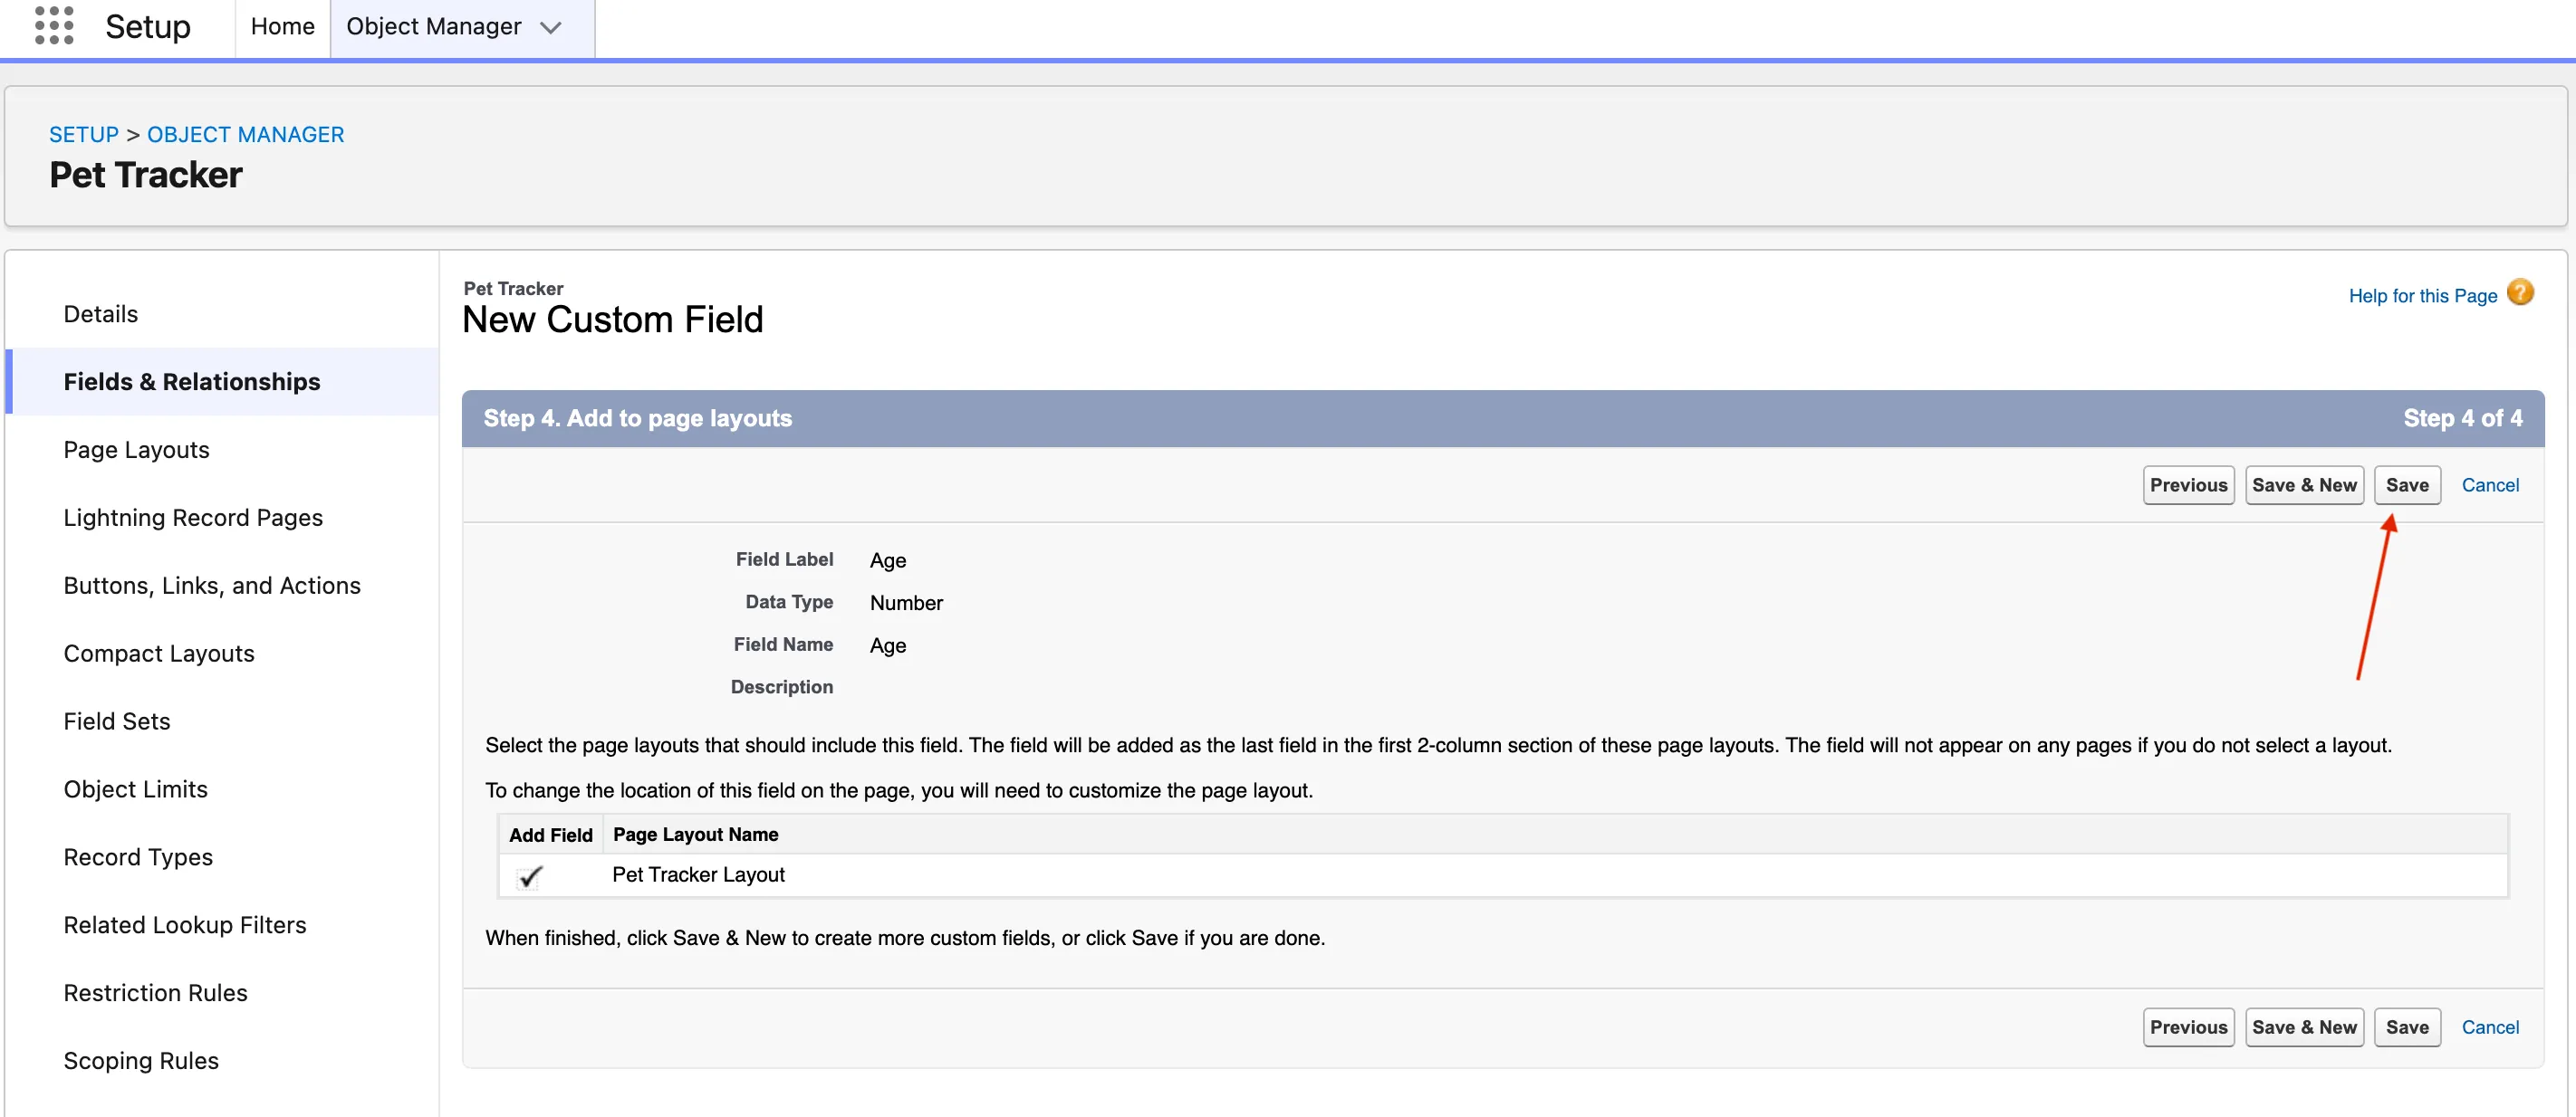Viewport: 2576px width, 1117px height.
Task: Open Lightning Record Pages sidebar item
Action: click(x=193, y=518)
